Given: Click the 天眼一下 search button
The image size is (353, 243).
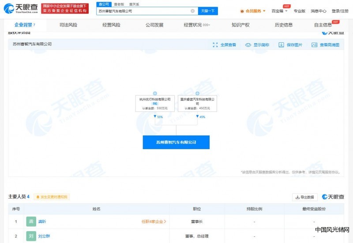Looking at the screenshot, I should [x=208, y=11].
